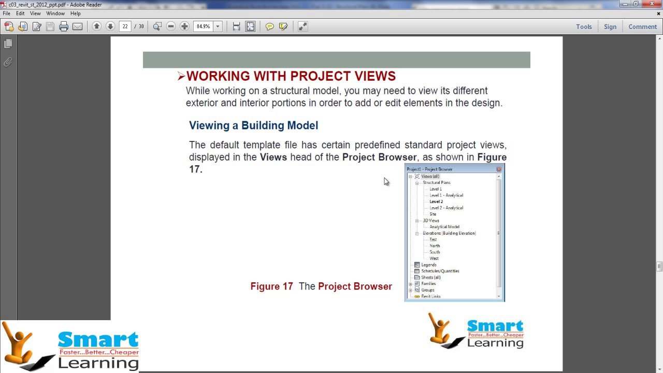
Task: Toggle Fit One Full Page view
Action: [250, 26]
